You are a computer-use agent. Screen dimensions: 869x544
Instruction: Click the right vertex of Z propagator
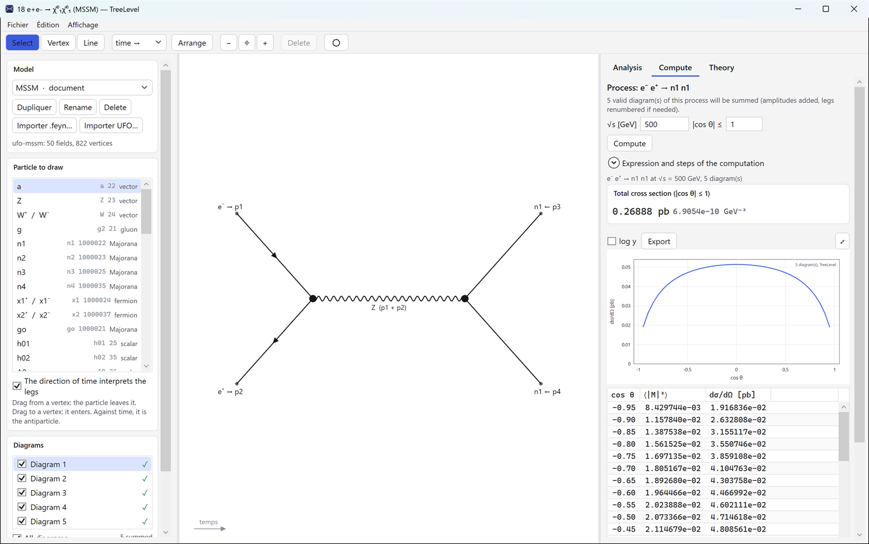click(x=465, y=299)
